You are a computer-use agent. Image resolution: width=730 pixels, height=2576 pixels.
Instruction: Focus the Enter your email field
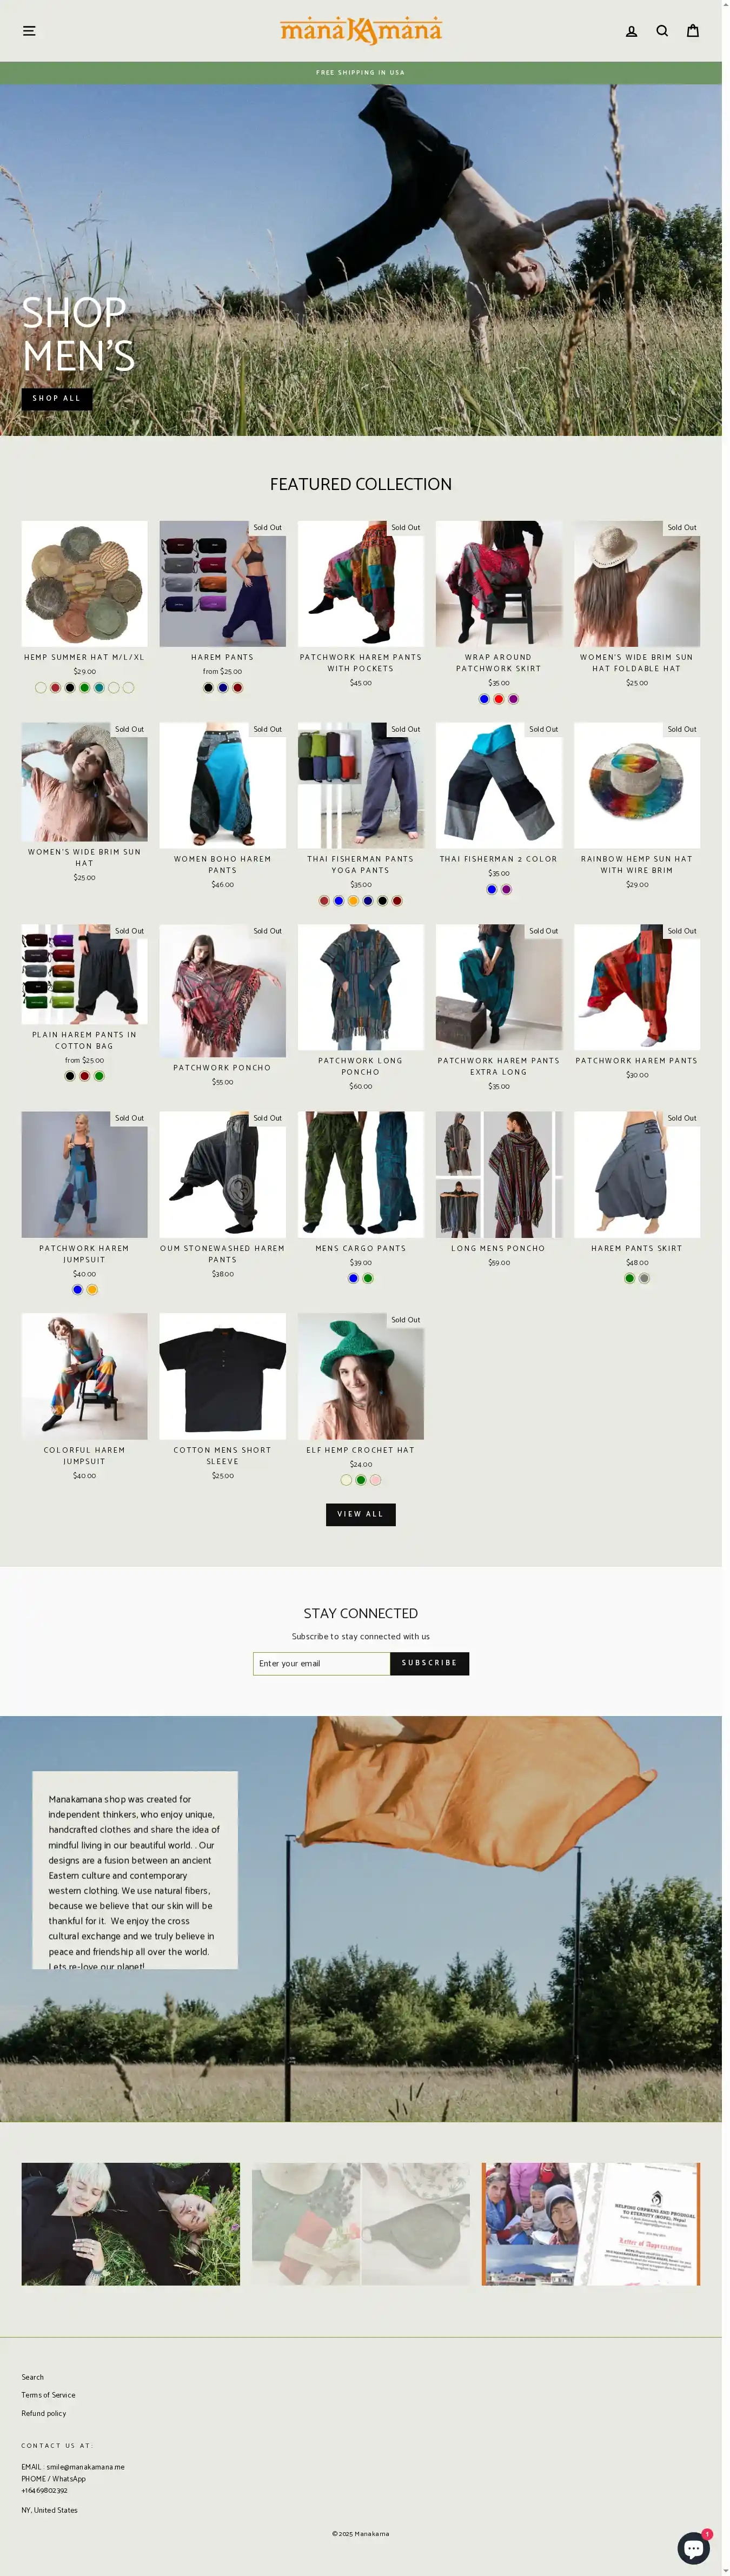click(321, 1663)
